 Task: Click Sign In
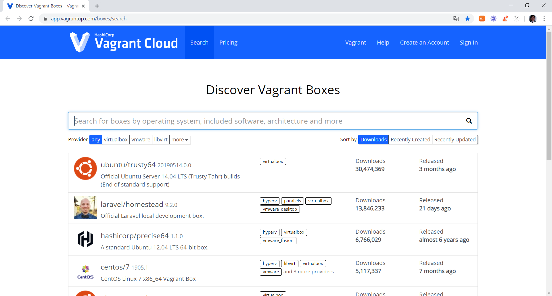(469, 43)
